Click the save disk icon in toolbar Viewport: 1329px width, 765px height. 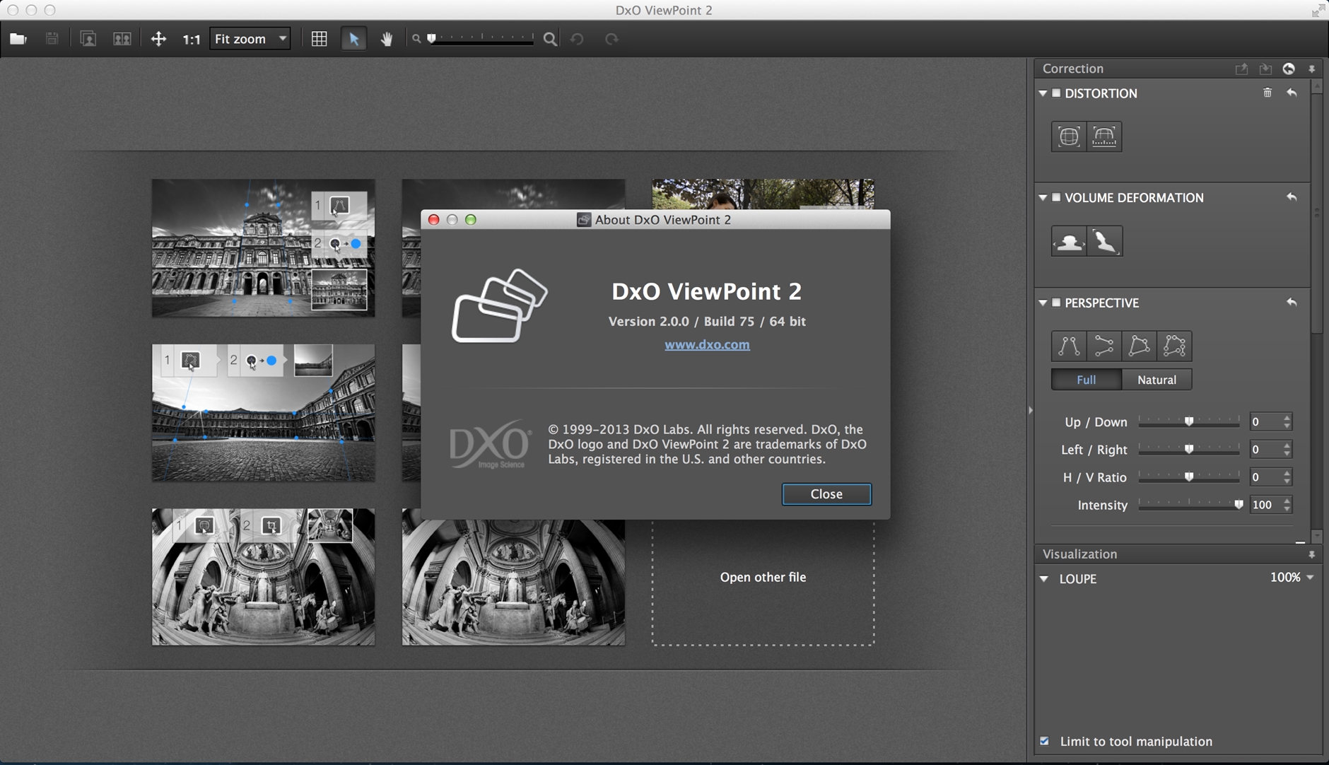52,39
